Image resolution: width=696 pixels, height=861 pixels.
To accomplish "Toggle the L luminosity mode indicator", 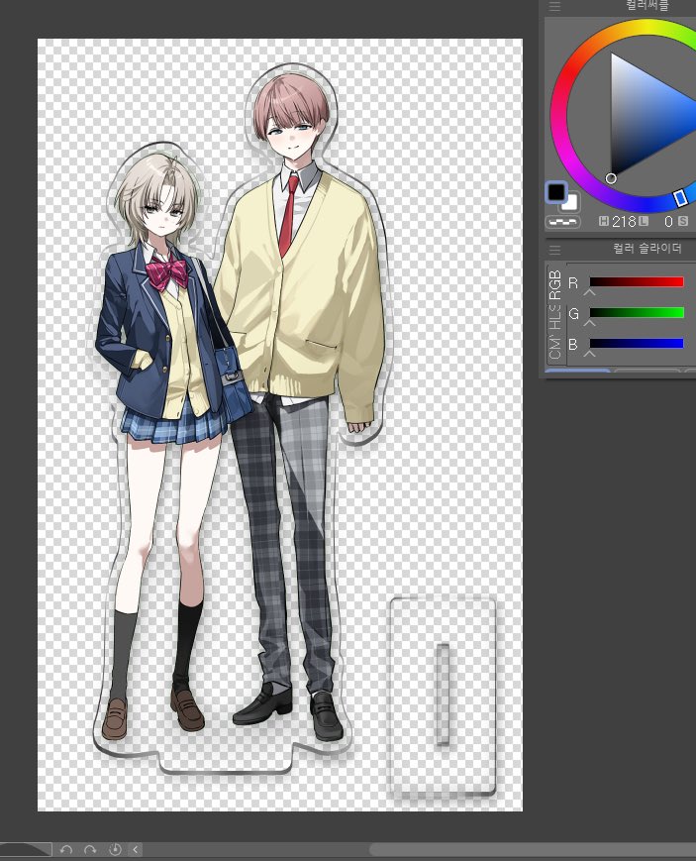I will click(x=643, y=221).
